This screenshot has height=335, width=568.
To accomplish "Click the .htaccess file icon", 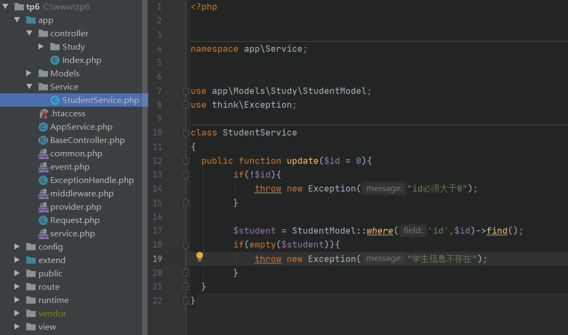I will coord(43,114).
